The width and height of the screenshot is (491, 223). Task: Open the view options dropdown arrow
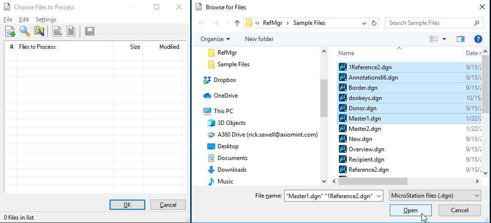[444, 39]
